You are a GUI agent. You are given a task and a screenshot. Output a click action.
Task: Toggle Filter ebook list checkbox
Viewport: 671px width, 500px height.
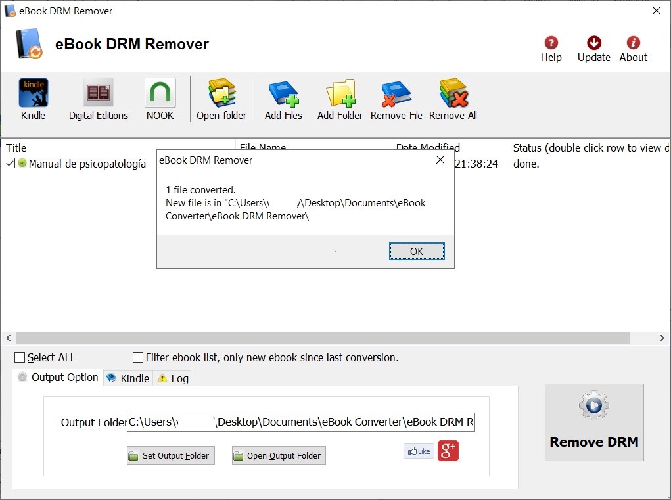pyautogui.click(x=138, y=357)
